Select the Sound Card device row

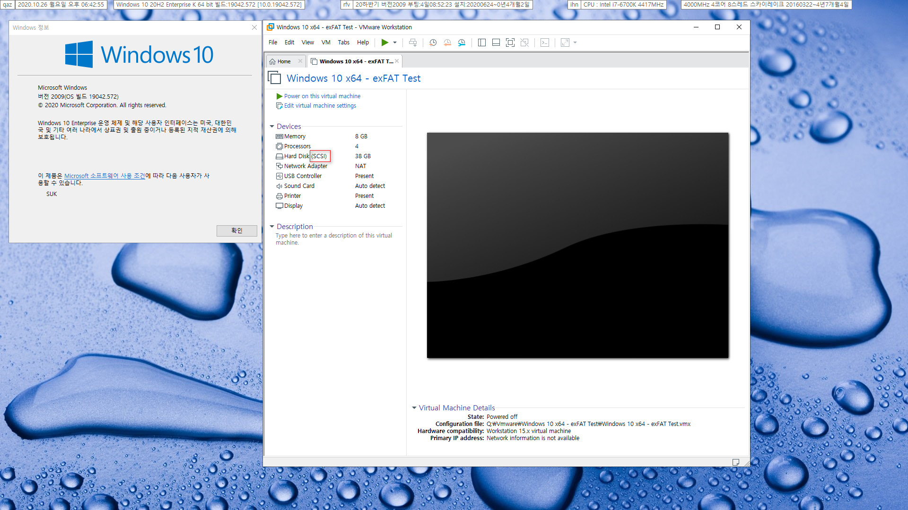click(x=338, y=186)
